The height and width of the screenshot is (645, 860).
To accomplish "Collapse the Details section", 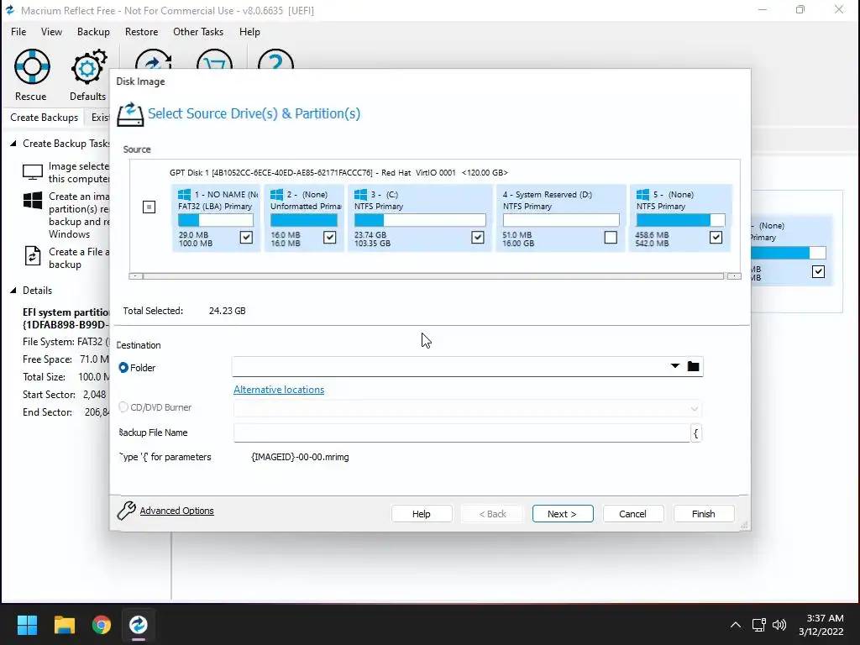I will coord(13,291).
